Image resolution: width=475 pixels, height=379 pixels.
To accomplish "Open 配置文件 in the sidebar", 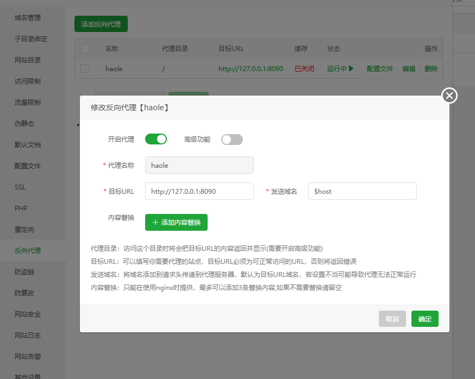I will [28, 166].
